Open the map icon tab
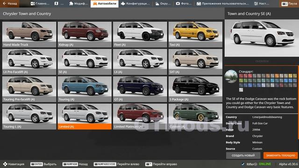Image resolution: width=299 pixels, height=168 pixels. click(x=59, y=4)
